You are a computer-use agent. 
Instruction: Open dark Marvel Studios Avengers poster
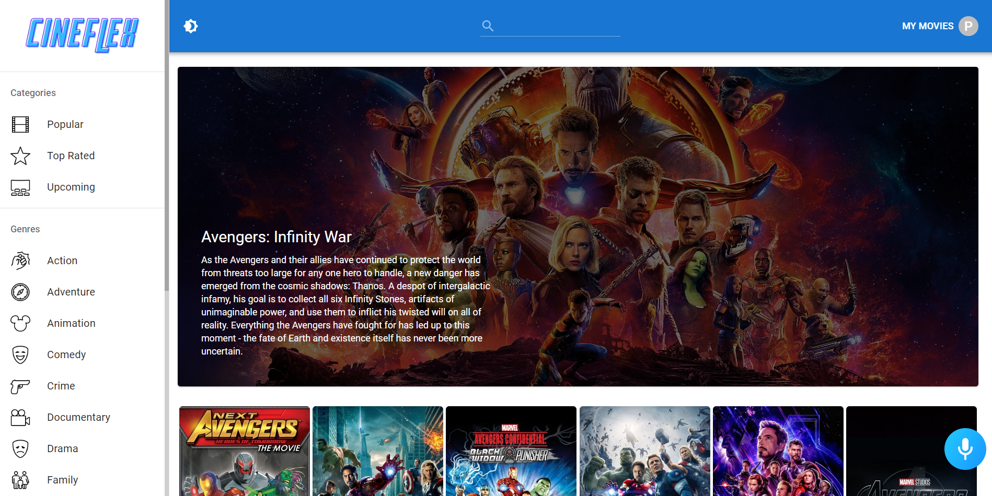912,451
